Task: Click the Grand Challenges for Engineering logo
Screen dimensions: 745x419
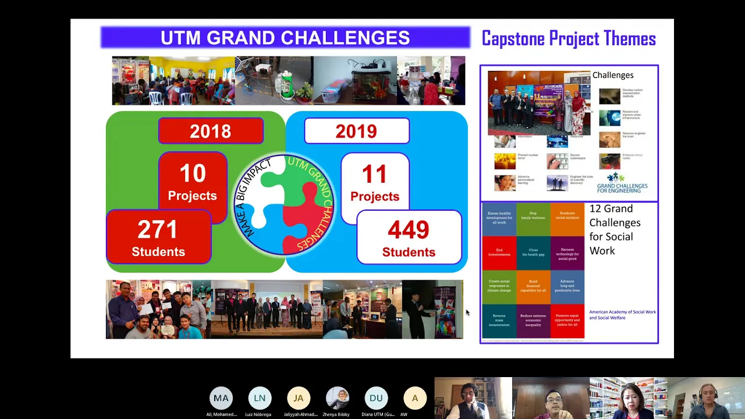Action: click(x=622, y=183)
